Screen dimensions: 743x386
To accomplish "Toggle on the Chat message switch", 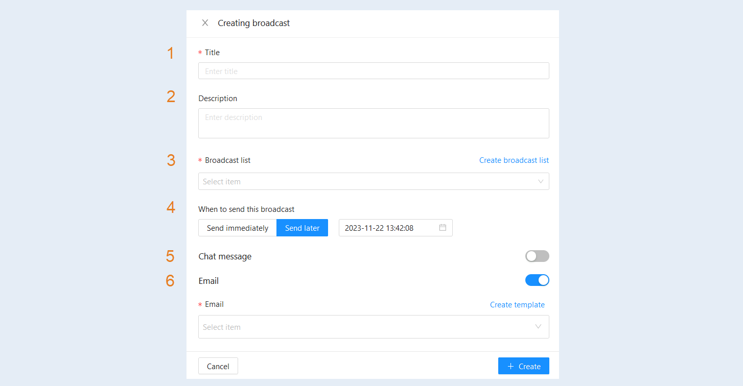I will coord(537,256).
